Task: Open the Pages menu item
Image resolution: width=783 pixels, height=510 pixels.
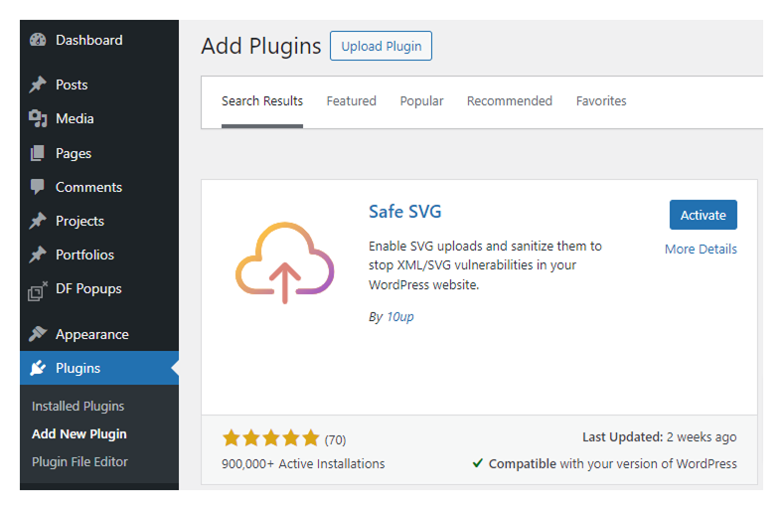Action: click(x=99, y=153)
